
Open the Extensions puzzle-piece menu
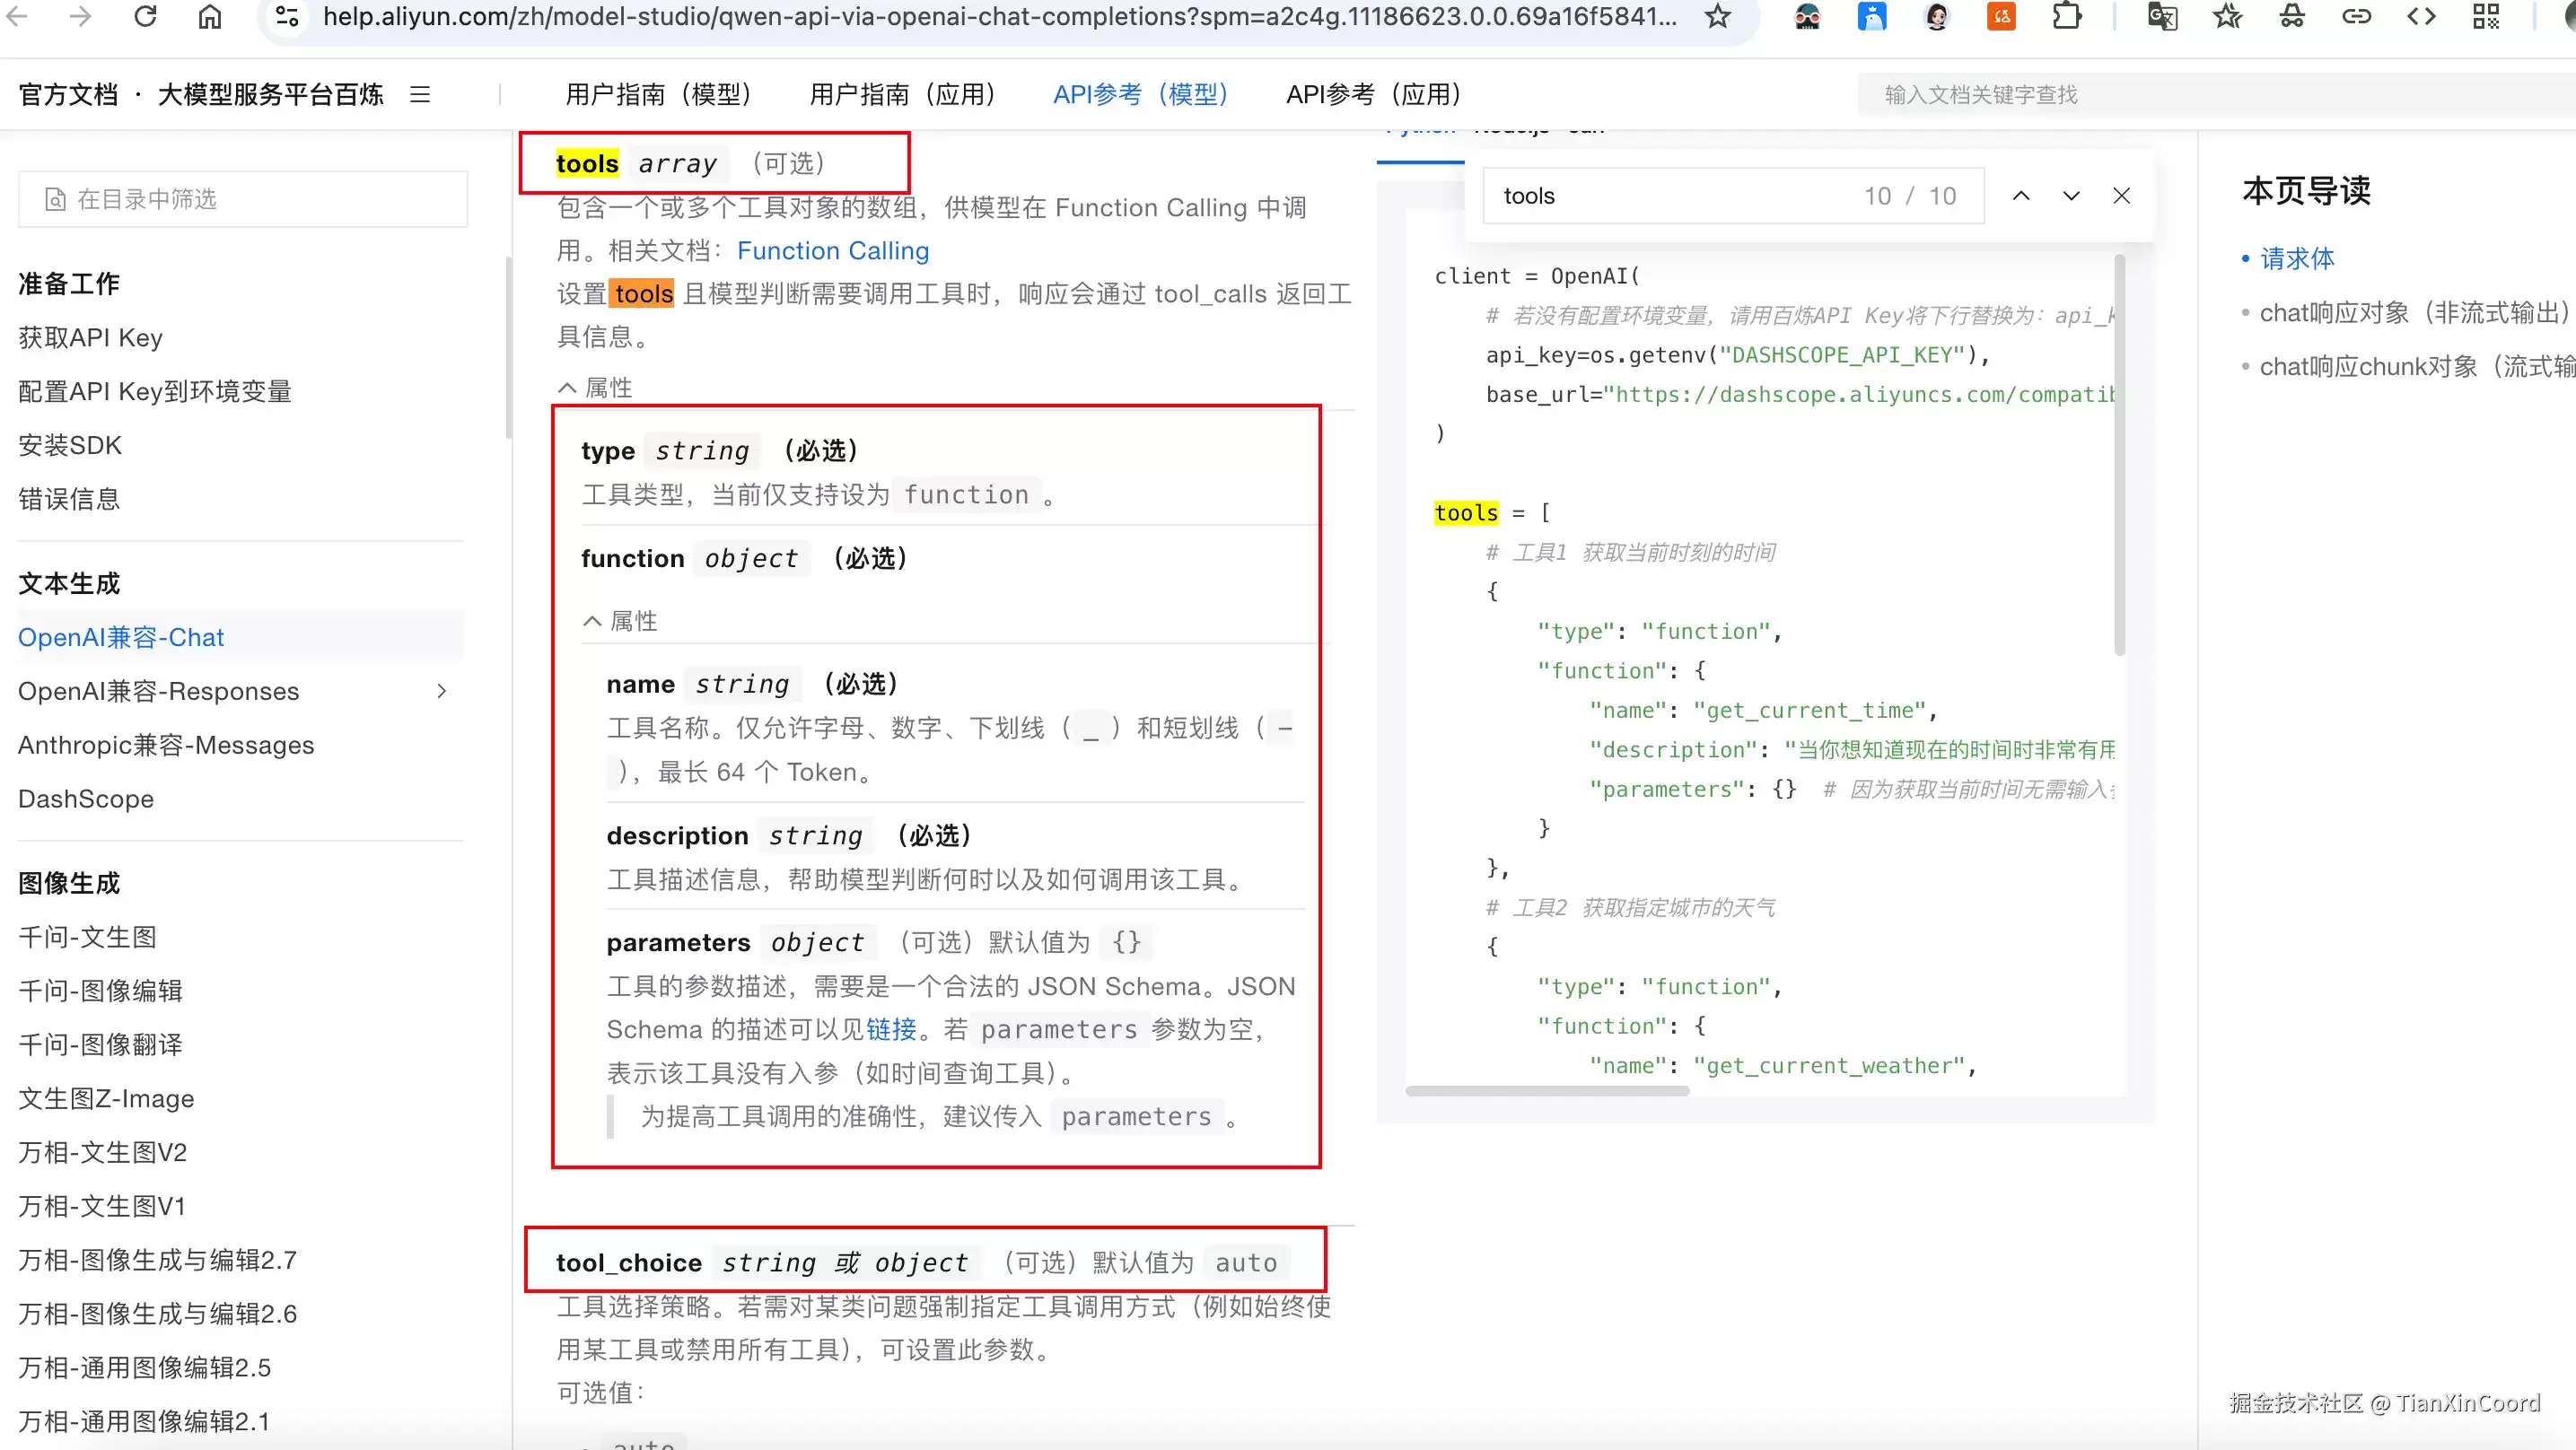coord(2066,16)
